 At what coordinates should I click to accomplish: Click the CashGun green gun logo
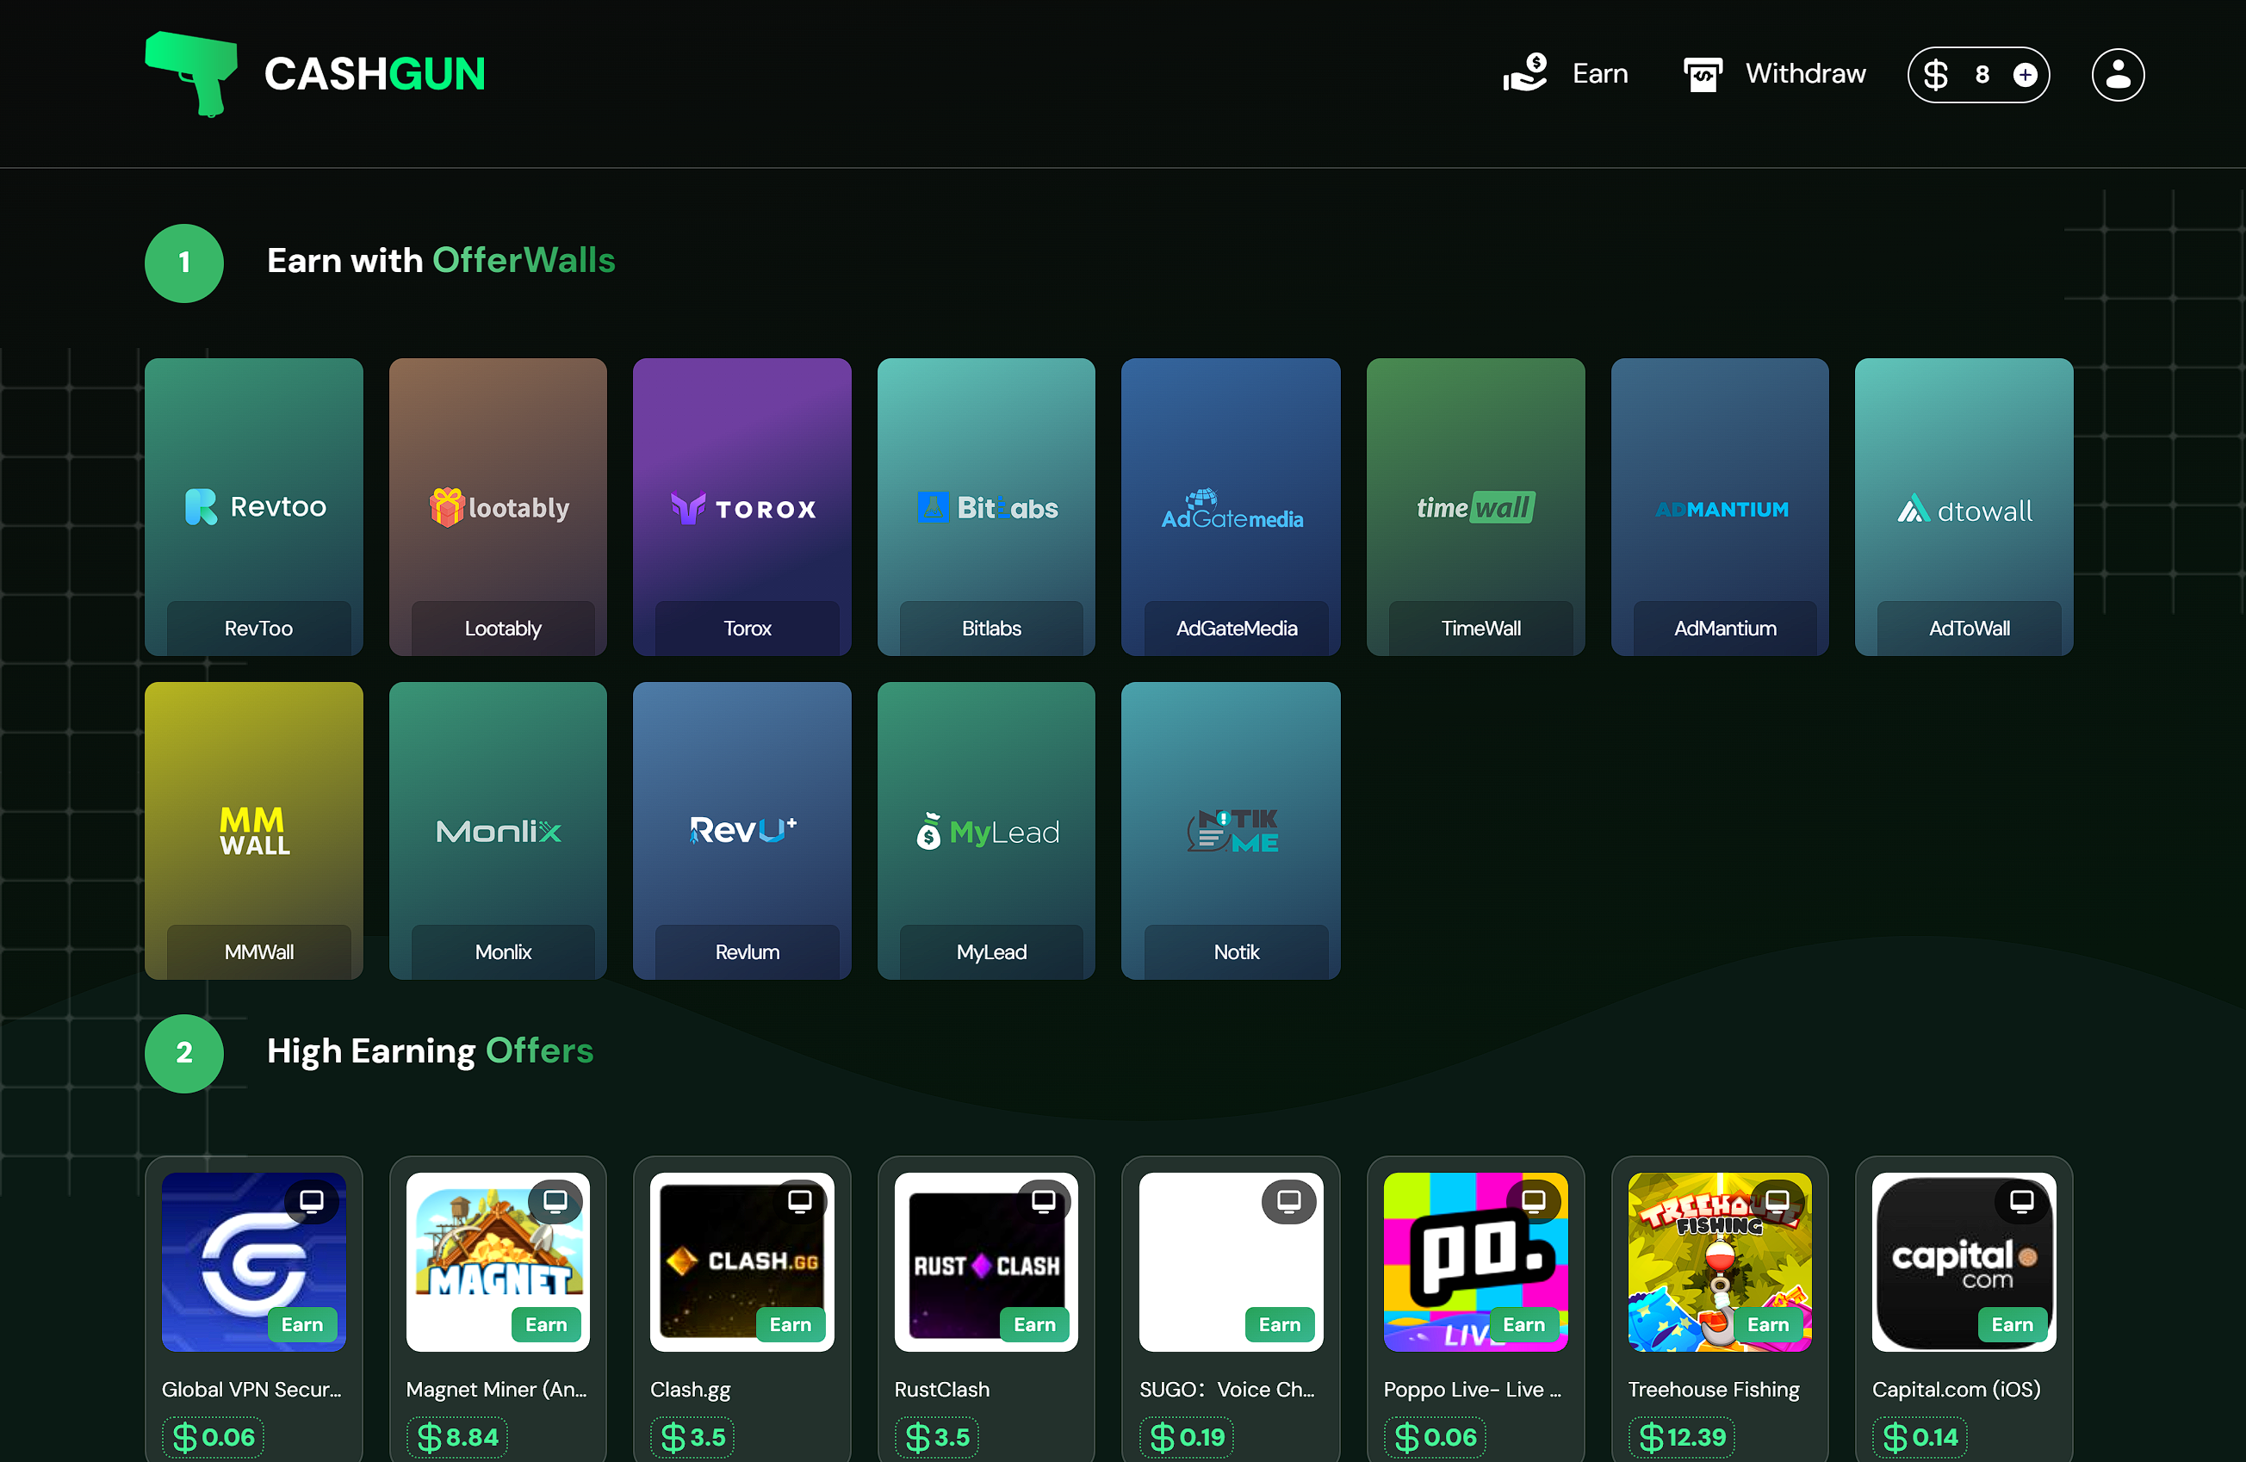[x=191, y=73]
